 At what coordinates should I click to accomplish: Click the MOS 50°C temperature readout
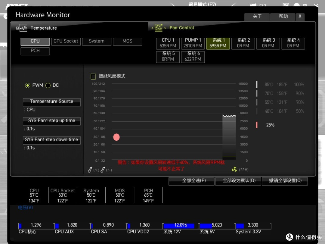120,196
